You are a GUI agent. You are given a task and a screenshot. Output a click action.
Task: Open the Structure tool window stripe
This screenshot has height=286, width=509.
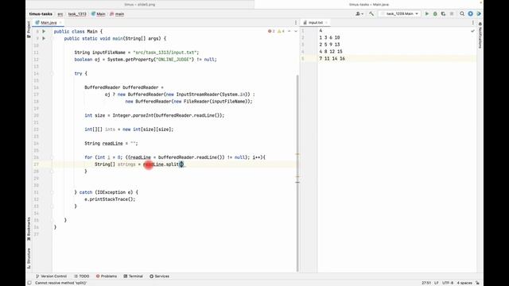(29, 258)
